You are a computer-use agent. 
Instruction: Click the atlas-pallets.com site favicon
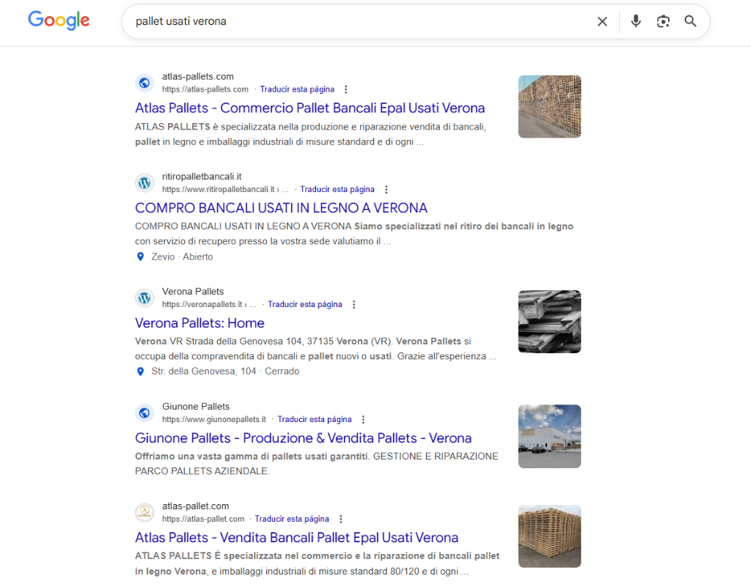[144, 83]
